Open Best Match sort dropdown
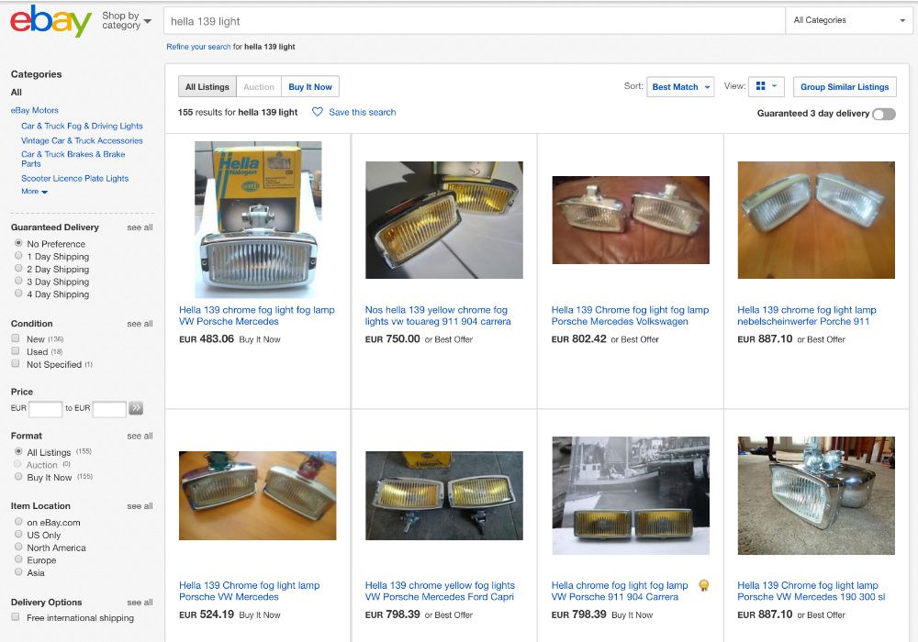The height and width of the screenshot is (642, 918). click(680, 86)
